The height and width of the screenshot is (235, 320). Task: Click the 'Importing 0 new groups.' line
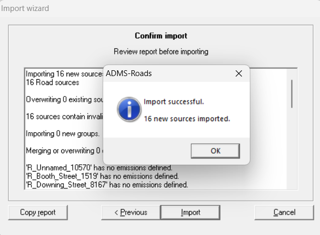point(62,134)
